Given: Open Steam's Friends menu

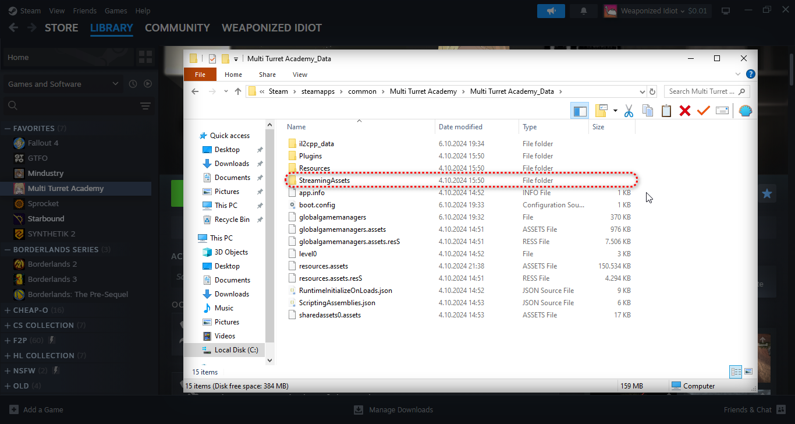Looking at the screenshot, I should coord(85,10).
